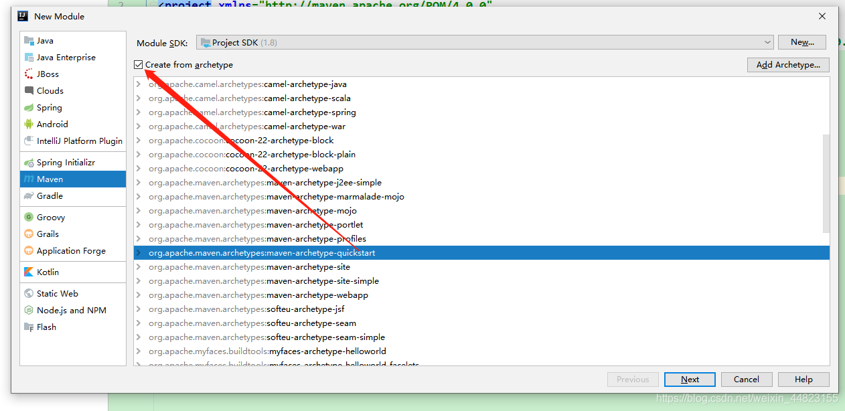Click the Help button
The width and height of the screenshot is (845, 411).
[803, 380]
